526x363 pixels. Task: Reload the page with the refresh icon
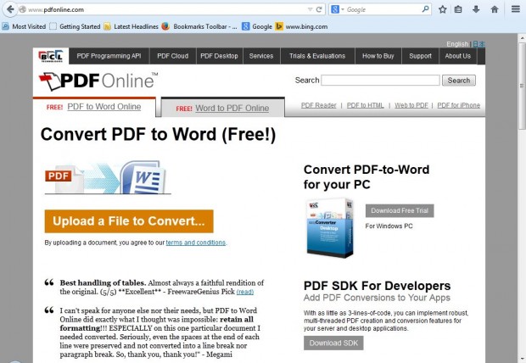point(319,9)
